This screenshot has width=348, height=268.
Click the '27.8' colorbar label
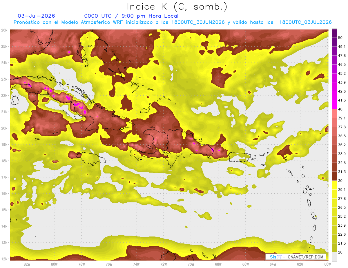(342, 199)
